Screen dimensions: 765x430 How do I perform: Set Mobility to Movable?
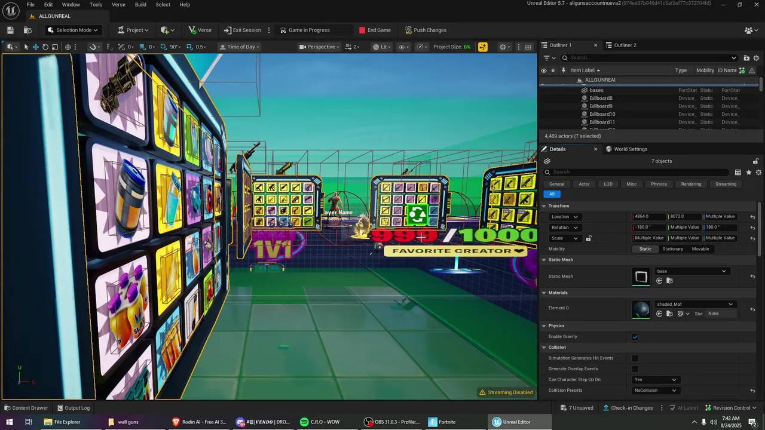(700, 249)
